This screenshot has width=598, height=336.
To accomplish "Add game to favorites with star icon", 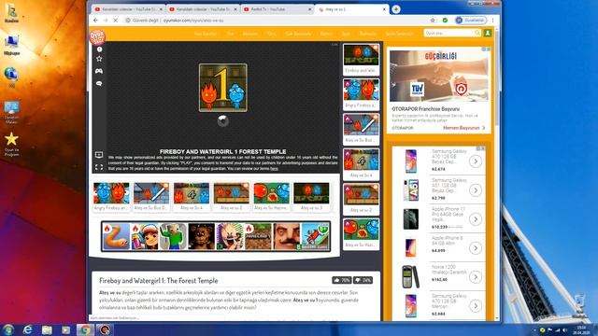I will pos(99,59).
